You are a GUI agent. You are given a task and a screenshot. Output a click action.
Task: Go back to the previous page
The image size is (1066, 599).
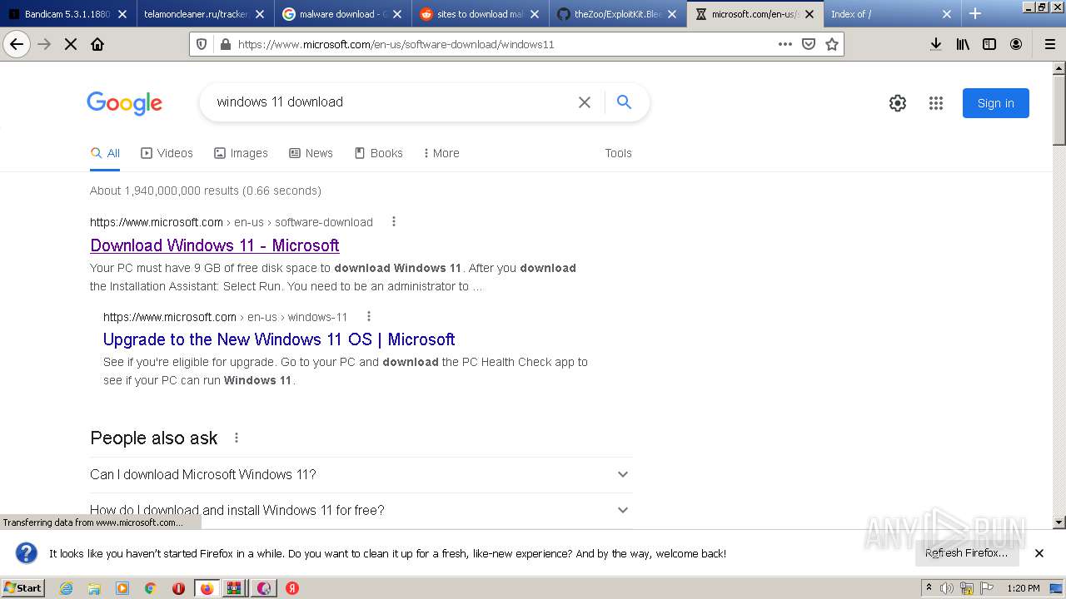pyautogui.click(x=17, y=44)
